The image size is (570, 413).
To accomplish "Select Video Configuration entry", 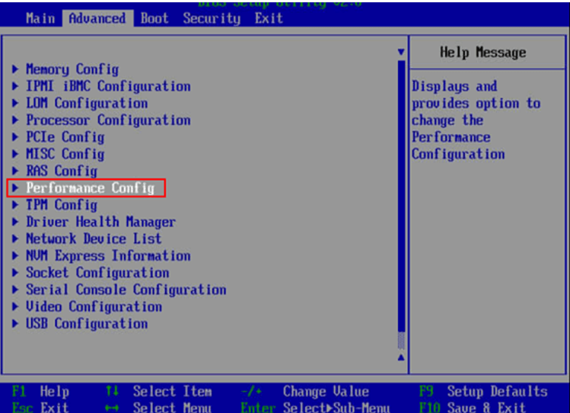I will pos(94,307).
